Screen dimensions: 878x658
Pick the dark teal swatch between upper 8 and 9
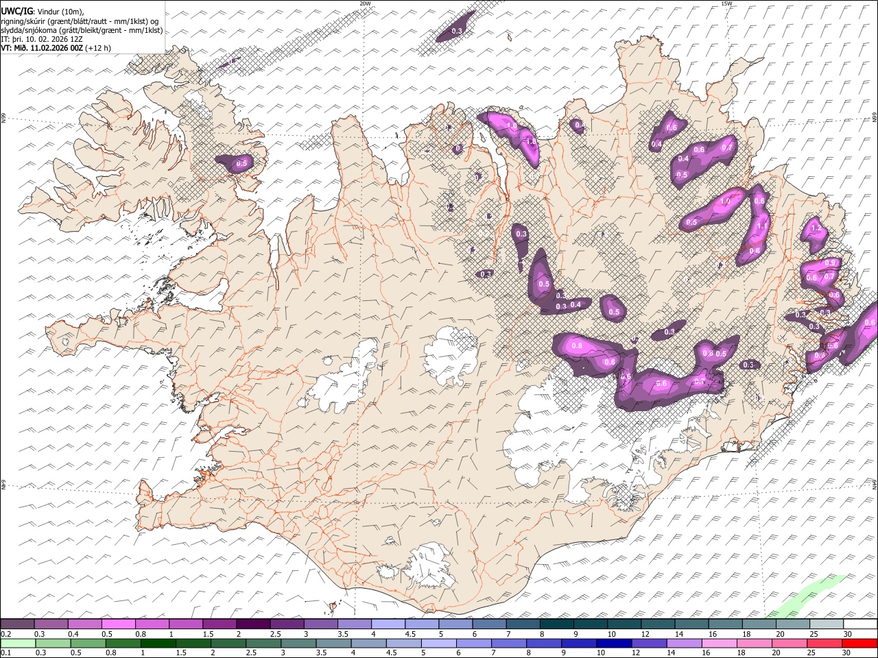coord(556,624)
